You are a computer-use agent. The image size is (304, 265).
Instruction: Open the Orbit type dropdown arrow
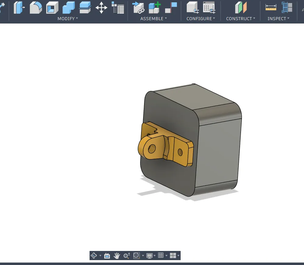click(x=100, y=256)
